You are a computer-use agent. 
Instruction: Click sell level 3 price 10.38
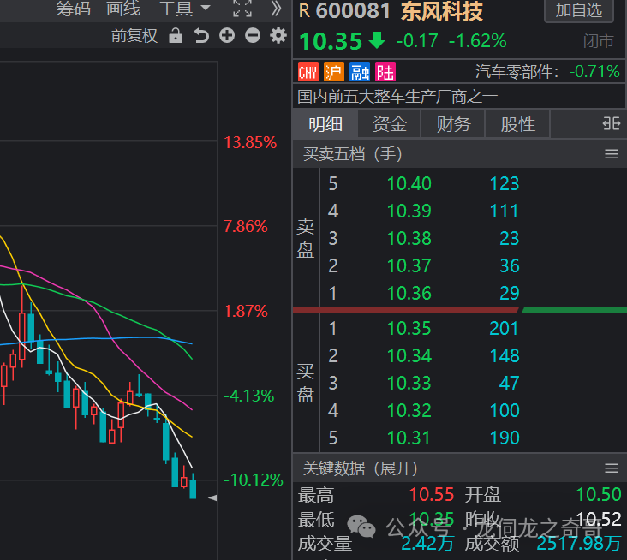click(409, 239)
